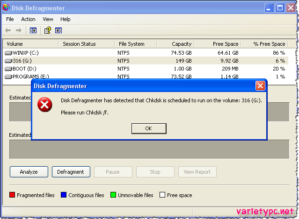
Task: Click the View Report button
Action: (197, 172)
